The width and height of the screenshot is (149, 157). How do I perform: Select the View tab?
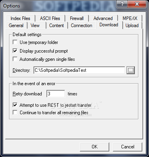[x=35, y=26]
